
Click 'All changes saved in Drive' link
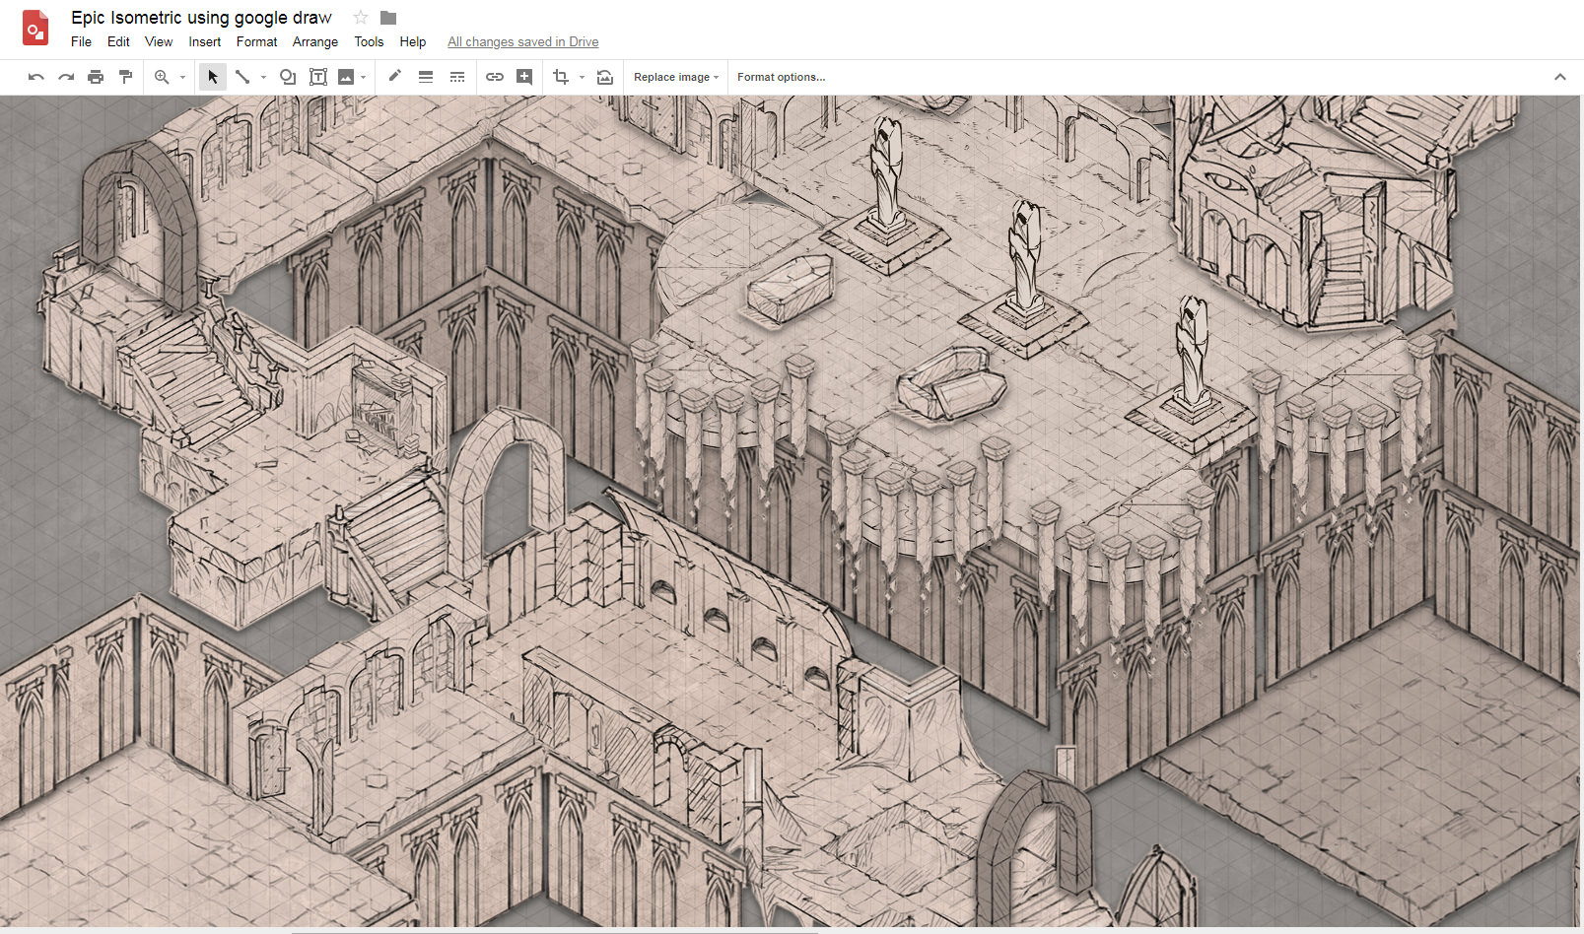click(522, 41)
